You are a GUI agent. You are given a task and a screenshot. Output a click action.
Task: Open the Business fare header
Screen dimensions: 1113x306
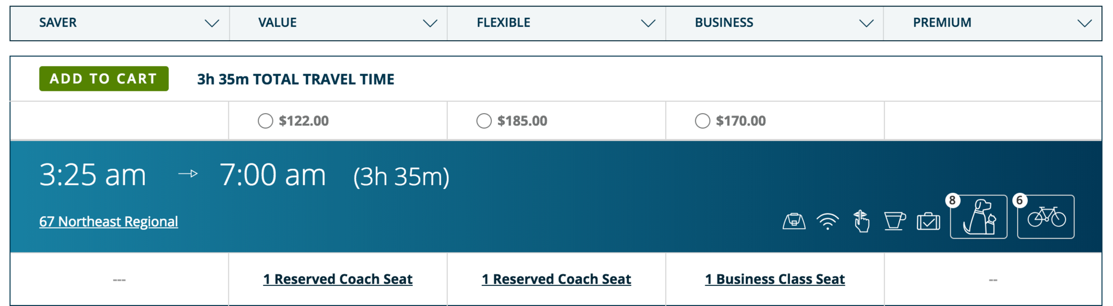[x=774, y=23]
